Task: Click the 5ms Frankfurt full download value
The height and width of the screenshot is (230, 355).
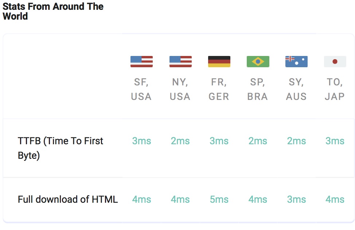Action: [x=219, y=199]
